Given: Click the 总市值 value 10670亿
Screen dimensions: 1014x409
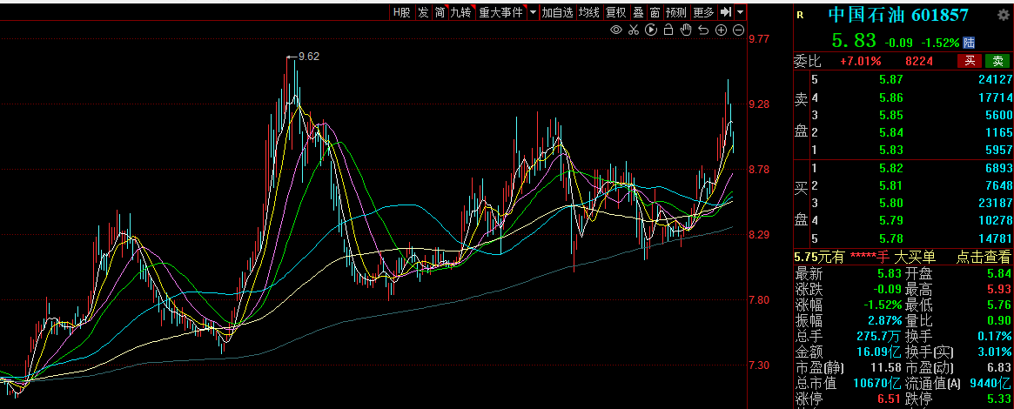Looking at the screenshot, I should coord(875,383).
